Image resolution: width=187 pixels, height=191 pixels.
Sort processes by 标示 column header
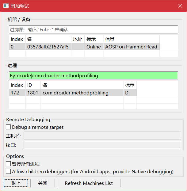130,85
